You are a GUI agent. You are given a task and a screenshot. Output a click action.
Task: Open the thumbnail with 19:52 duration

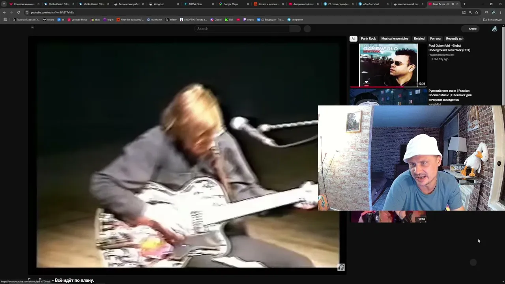[388, 217]
